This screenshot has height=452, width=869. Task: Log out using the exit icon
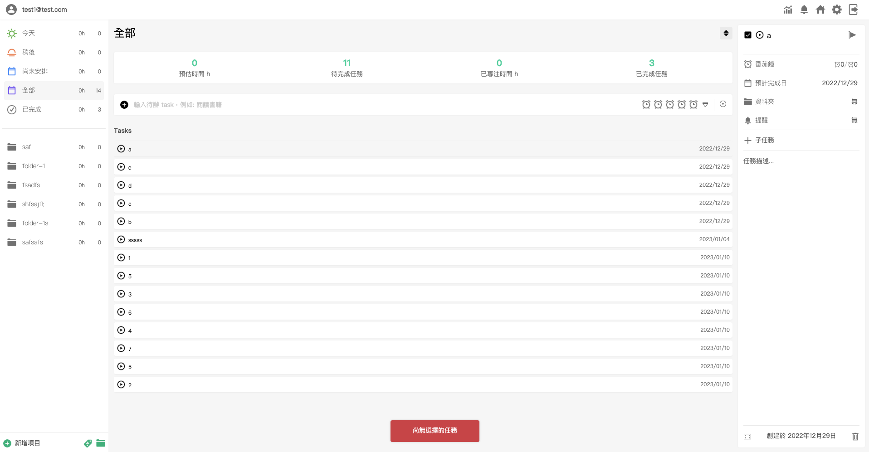(853, 10)
